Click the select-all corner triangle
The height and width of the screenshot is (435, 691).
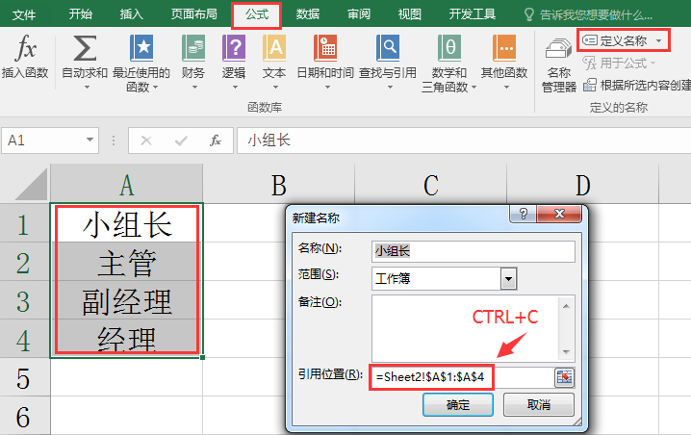(x=31, y=184)
